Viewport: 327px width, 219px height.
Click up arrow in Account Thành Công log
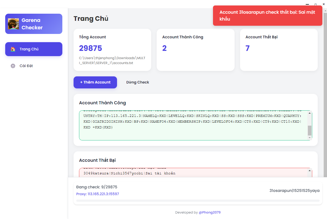(x=310, y=113)
